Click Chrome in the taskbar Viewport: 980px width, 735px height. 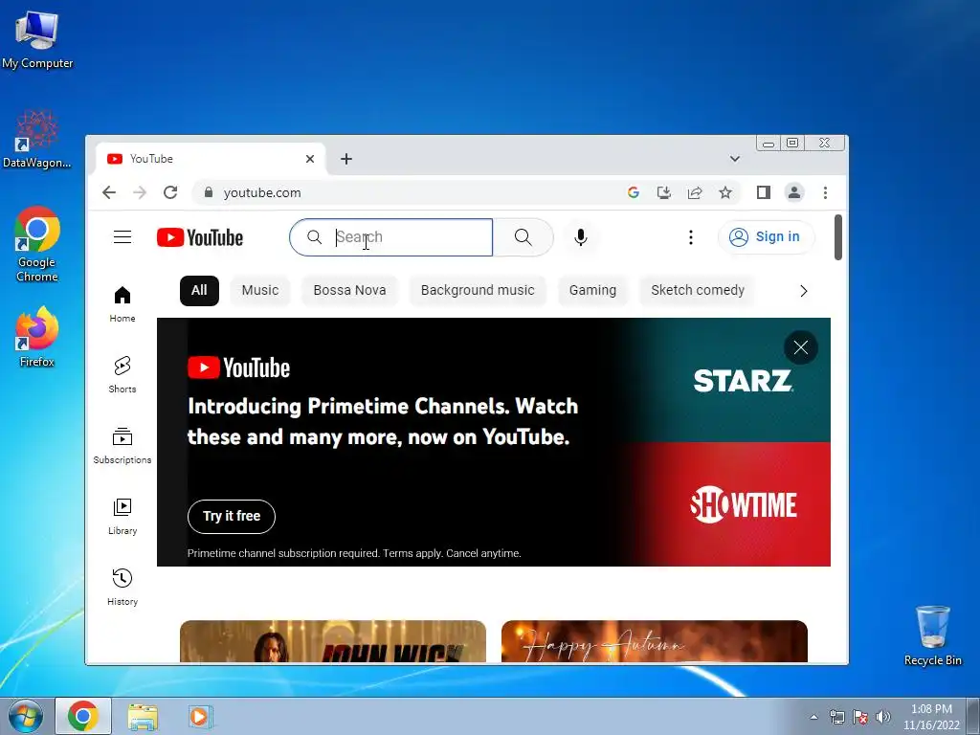point(83,716)
